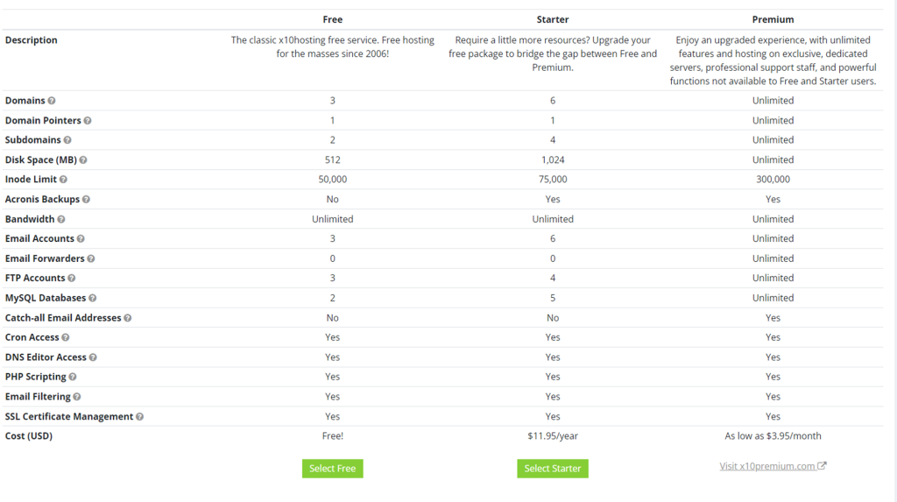The width and height of the screenshot is (897, 502).
Task: Click the Bandwidth question mark icon
Action: [61, 219]
